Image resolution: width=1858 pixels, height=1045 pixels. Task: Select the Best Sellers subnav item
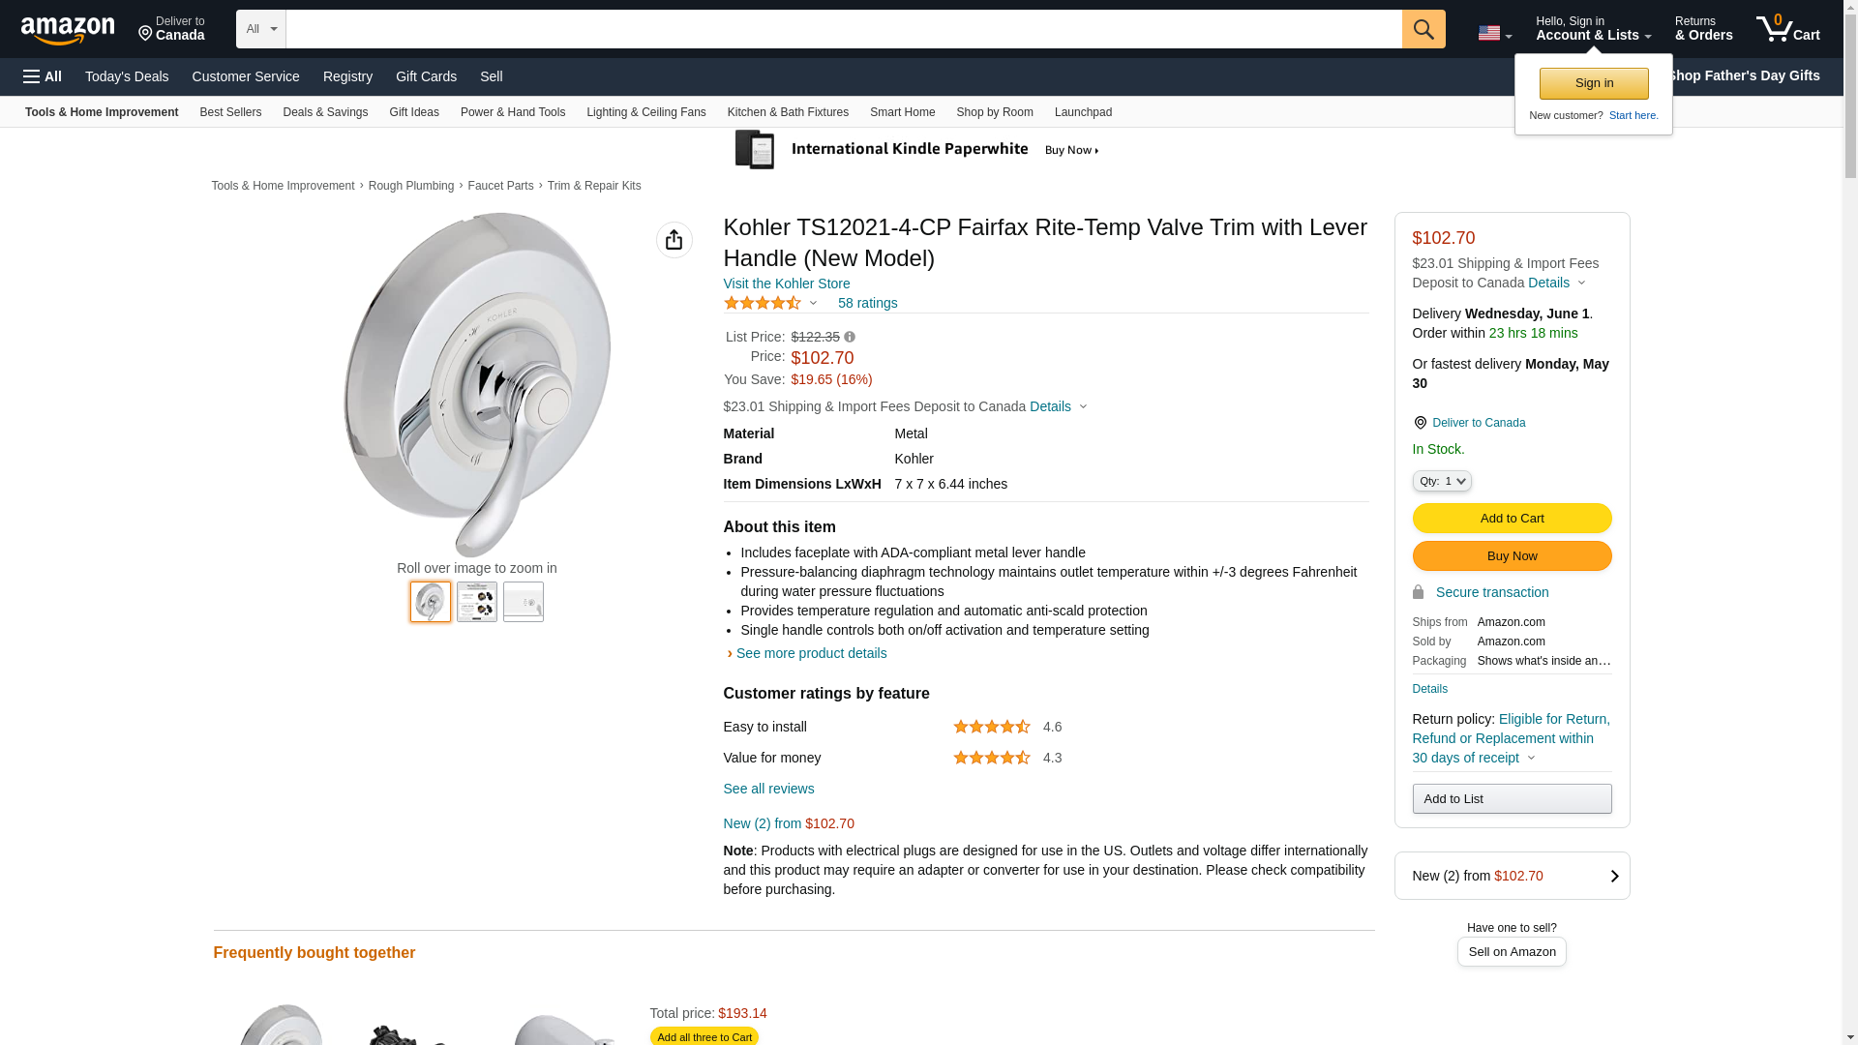[230, 112]
